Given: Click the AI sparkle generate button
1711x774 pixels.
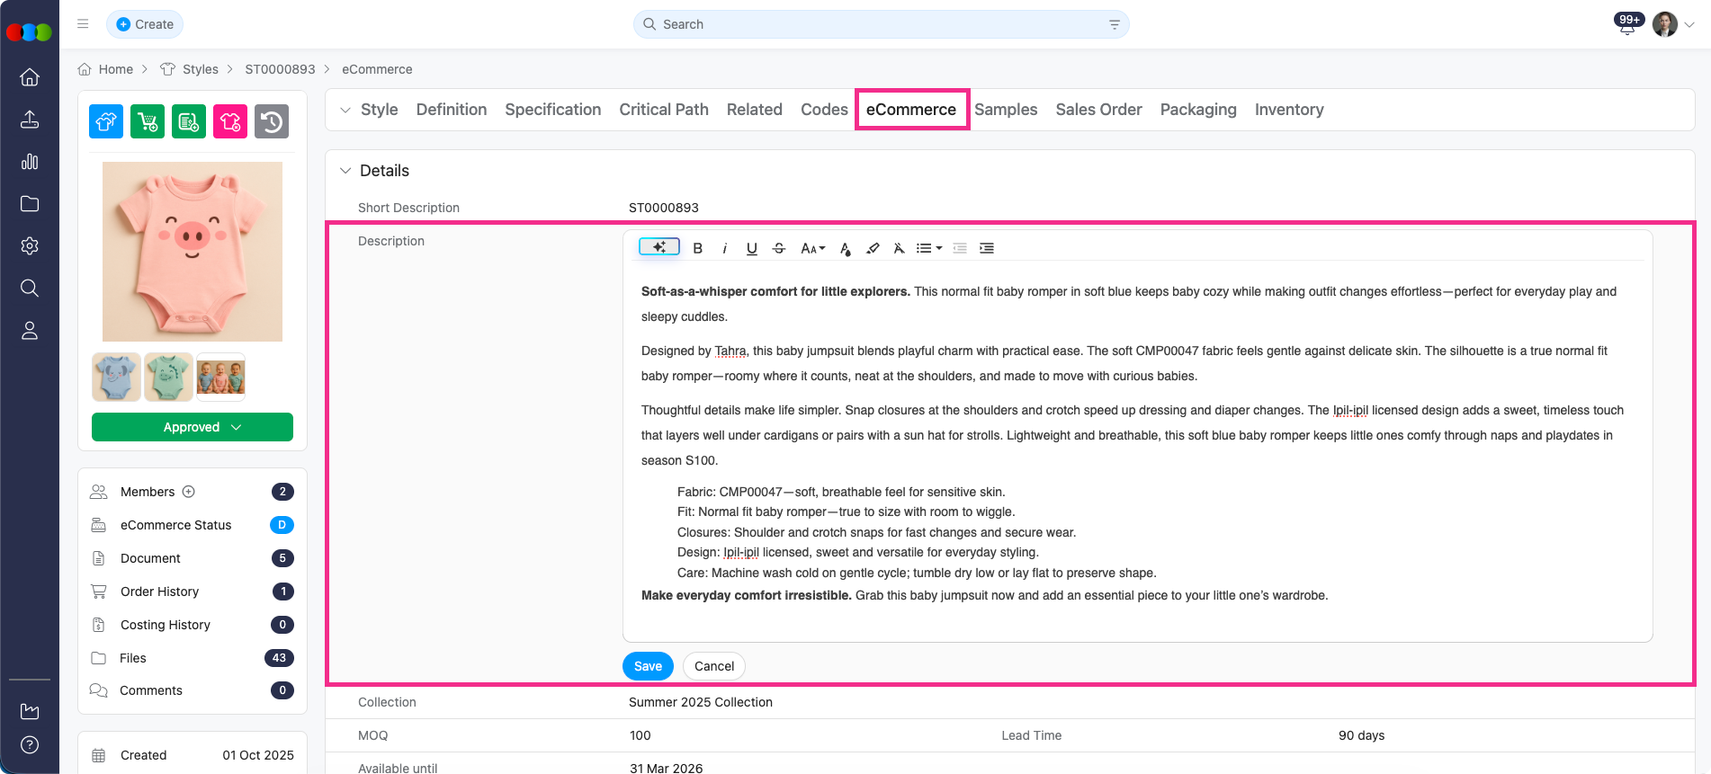Looking at the screenshot, I should point(658,247).
